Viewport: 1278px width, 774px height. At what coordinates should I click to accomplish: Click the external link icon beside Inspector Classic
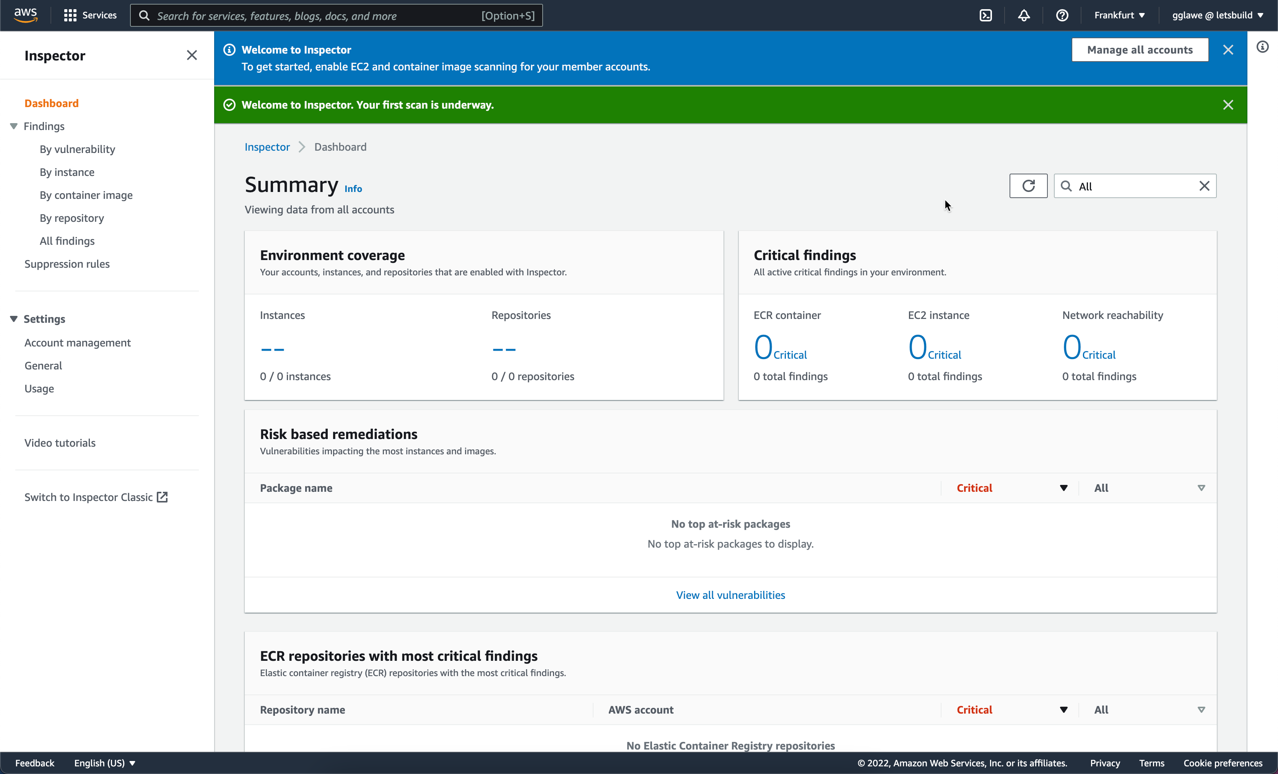tap(163, 497)
